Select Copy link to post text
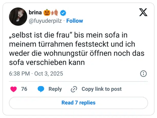The width and height of the screenshot is (157, 118). tap(101, 89)
